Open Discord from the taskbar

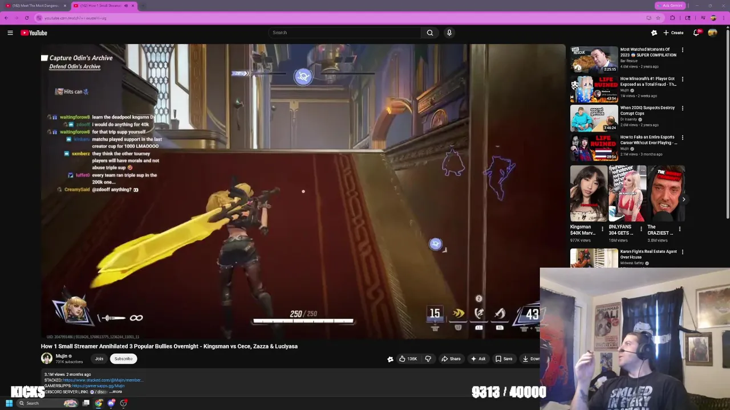point(111,403)
